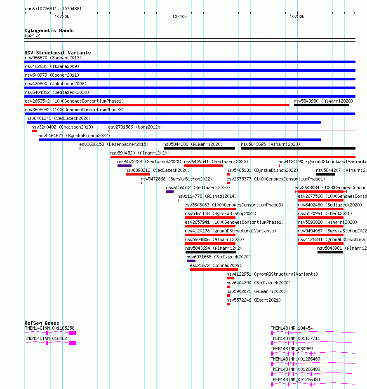This screenshot has width=367, height=389.
Task: Open nsv6402460 (Sedlazeck2020) variant
Action: point(330,205)
